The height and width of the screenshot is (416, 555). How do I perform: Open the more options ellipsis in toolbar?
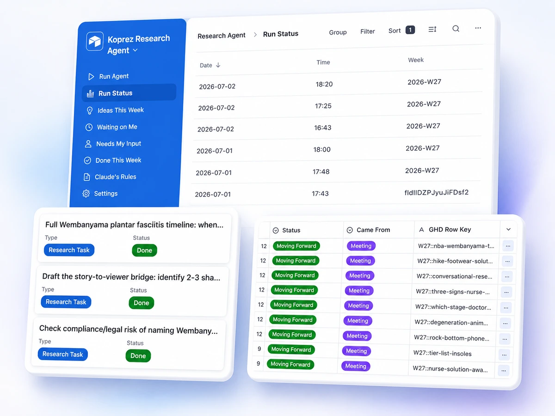click(x=478, y=28)
